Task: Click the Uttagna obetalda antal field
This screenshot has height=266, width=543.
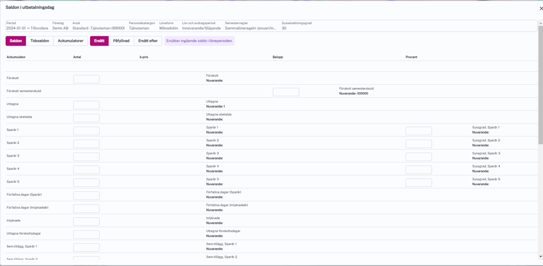Action: [x=86, y=118]
